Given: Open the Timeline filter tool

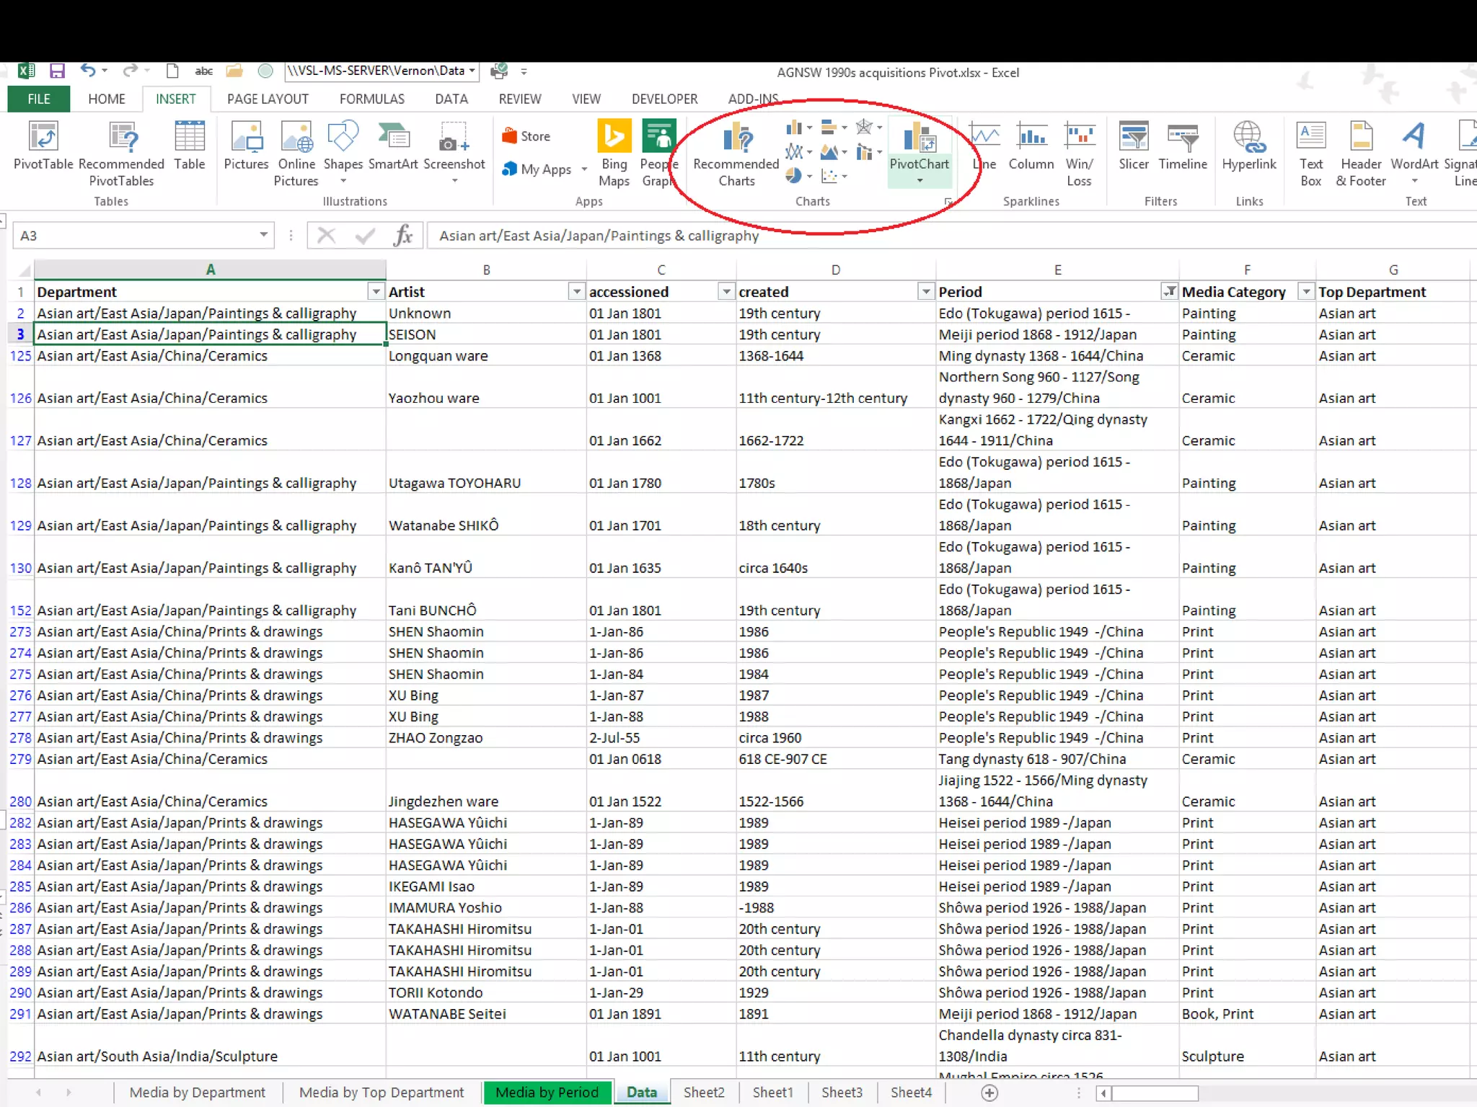Looking at the screenshot, I should (x=1182, y=137).
